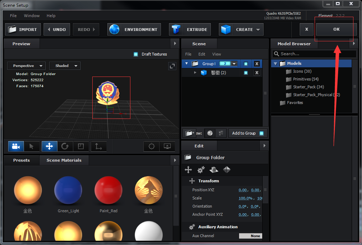Image resolution: width=362 pixels, height=245 pixels.
Task: Toggle visibility checkbox for Group 1
Action: point(246,64)
